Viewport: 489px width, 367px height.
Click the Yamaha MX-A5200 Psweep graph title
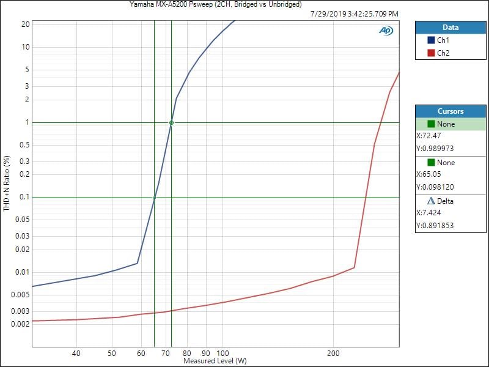tap(216, 5)
